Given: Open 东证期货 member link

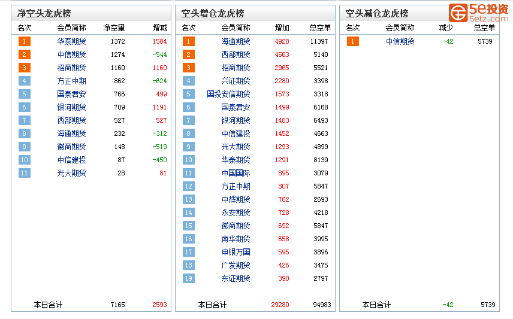Looking at the screenshot, I should pos(236,278).
